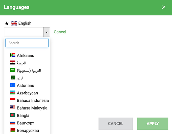Screen dimensions: 172x134
Task: Choose Bahasa Indonesia option
Action: point(33,100)
